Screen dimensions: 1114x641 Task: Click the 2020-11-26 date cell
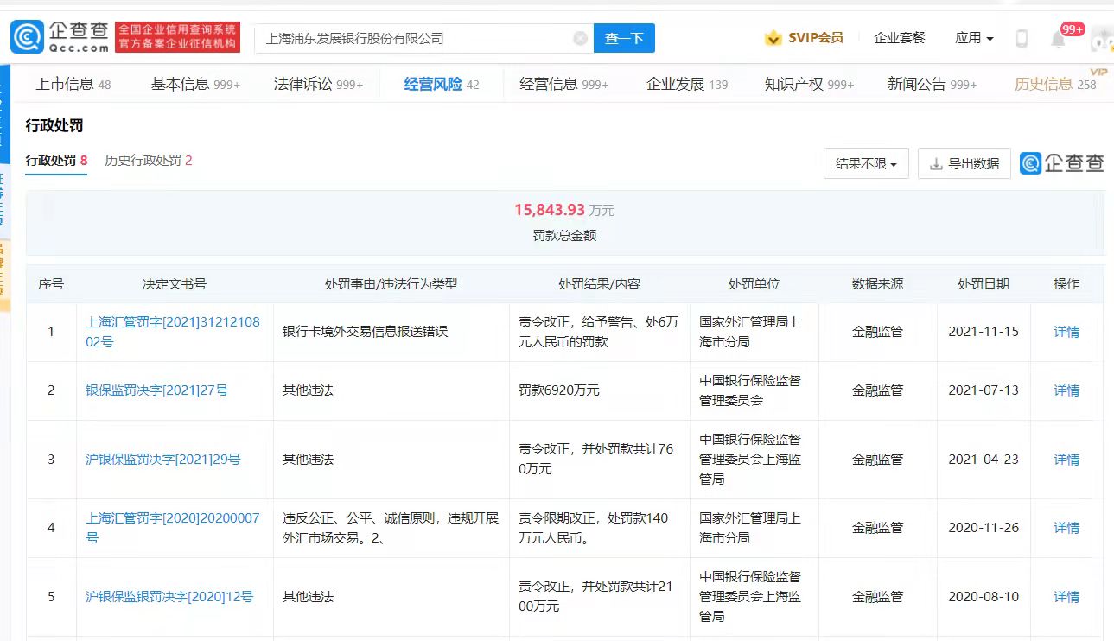[983, 528]
